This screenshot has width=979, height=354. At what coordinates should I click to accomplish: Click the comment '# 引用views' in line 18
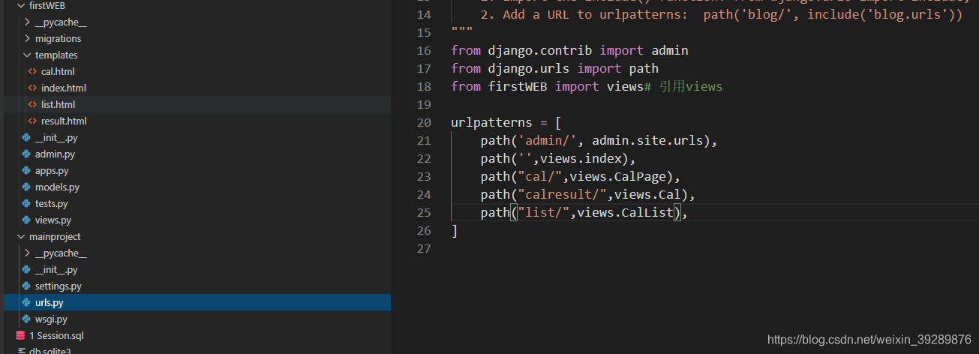[x=683, y=86]
